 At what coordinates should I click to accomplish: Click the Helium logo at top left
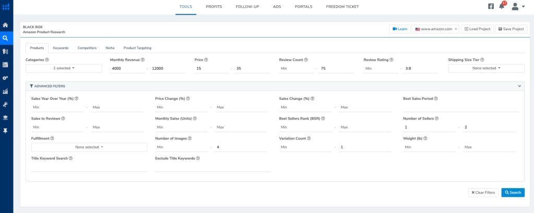6,6
